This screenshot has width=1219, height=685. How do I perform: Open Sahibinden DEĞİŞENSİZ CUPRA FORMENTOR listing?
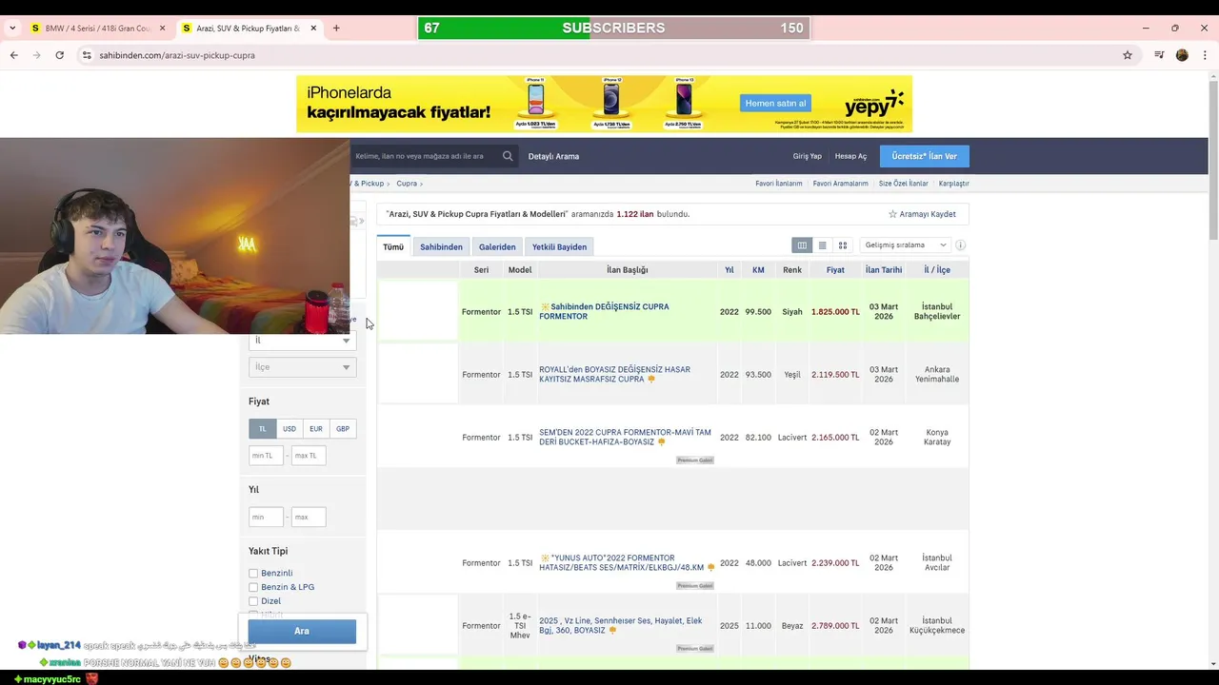pyautogui.click(x=604, y=312)
